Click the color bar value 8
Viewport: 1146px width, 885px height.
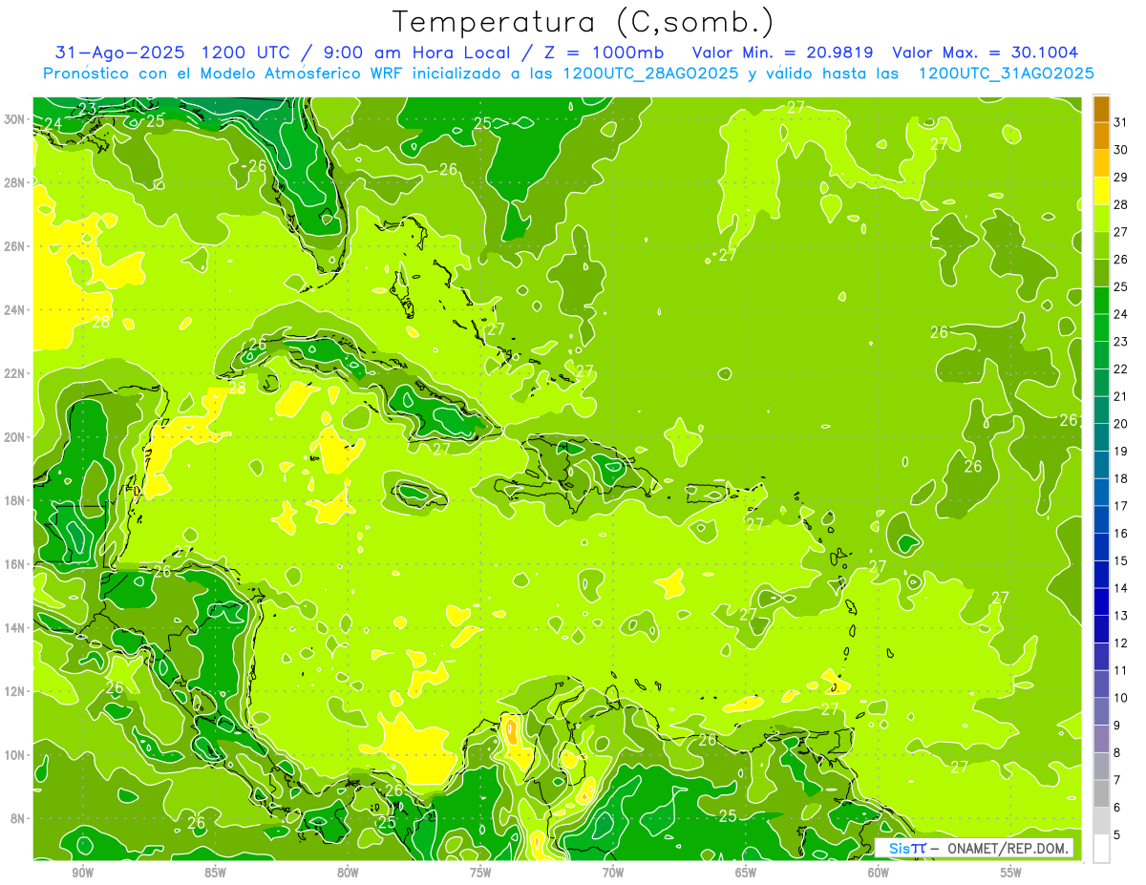1117,752
